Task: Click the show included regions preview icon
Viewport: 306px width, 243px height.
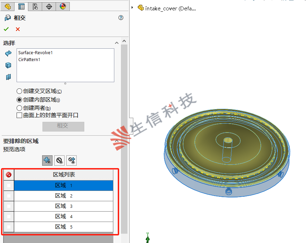Action: coord(47,160)
